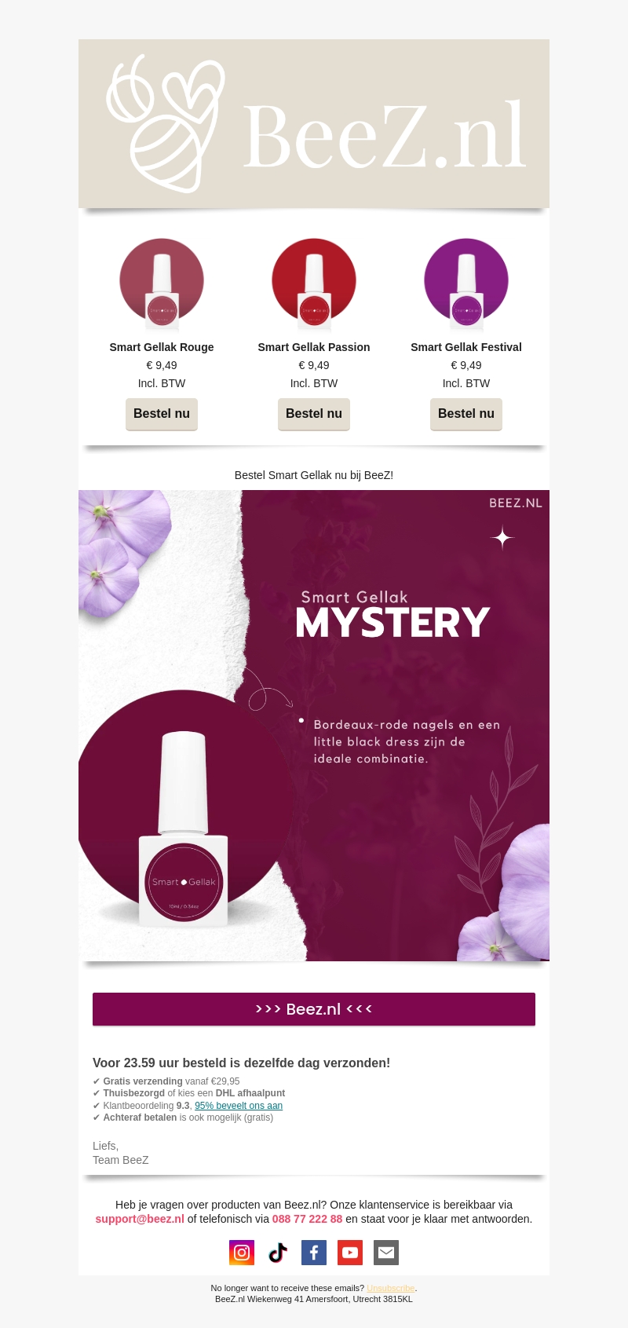Click the Smart Gellak Passion product title
This screenshot has width=628, height=1328.
click(x=314, y=347)
